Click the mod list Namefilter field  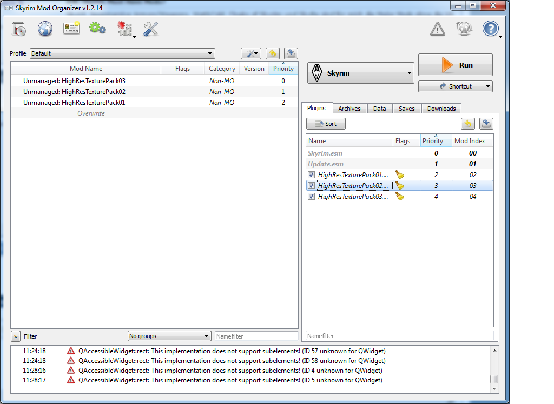coord(256,336)
